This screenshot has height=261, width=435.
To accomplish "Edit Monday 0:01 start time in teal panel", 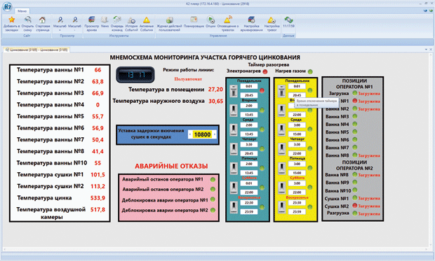I will pyautogui.click(x=249, y=86).
